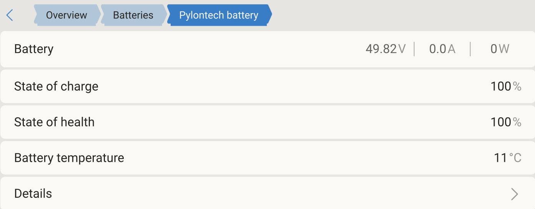Click the °C unit symbol

(515, 158)
